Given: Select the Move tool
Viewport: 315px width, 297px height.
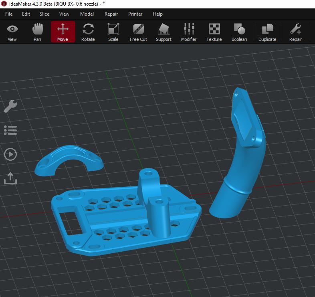Looking at the screenshot, I should pos(63,32).
